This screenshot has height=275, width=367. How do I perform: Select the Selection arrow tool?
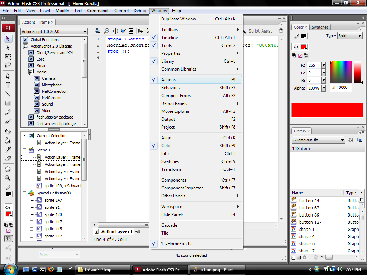pos(8,38)
